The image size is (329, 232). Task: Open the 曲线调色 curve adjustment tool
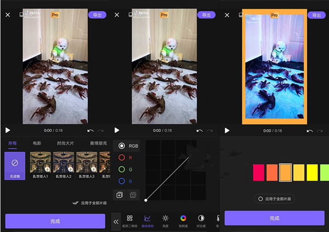[147, 220]
